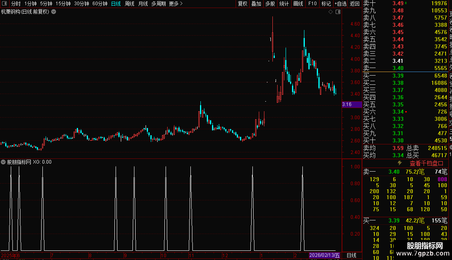This screenshot has height=260, width=452.
Task: Select the 30分钟 period
Action: [x=82, y=4]
